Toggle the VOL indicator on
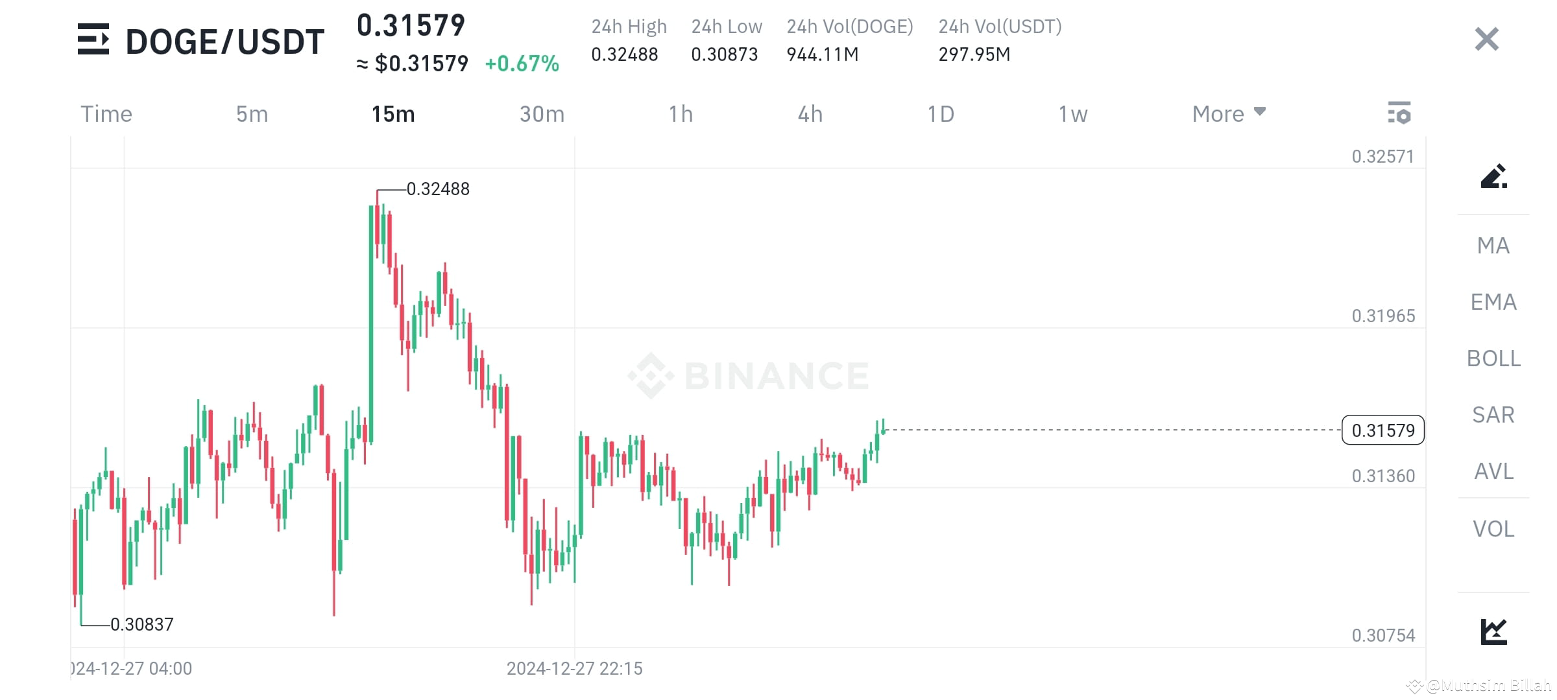The height and width of the screenshot is (700, 1557). [x=1493, y=529]
